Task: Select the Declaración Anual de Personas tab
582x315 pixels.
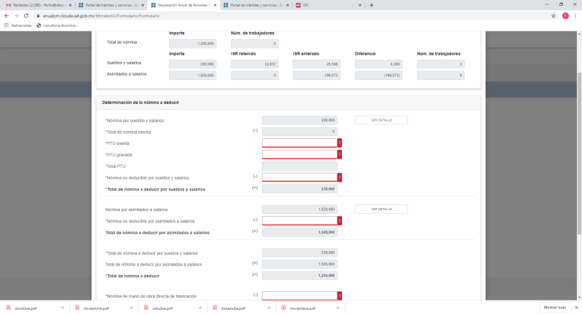Action: coord(184,5)
